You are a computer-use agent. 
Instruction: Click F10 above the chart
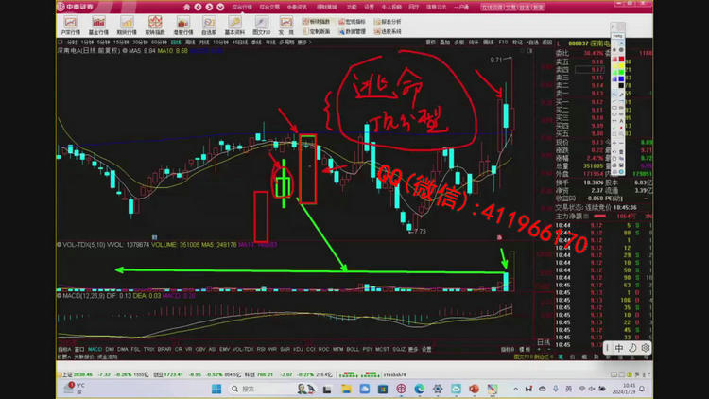[x=503, y=42]
